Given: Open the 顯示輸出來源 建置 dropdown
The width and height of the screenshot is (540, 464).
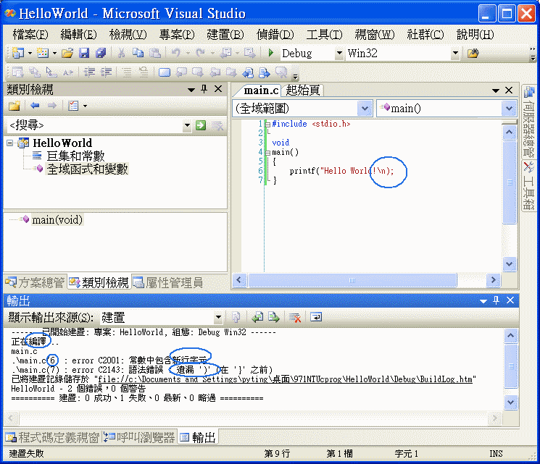Looking at the screenshot, I should (x=218, y=317).
